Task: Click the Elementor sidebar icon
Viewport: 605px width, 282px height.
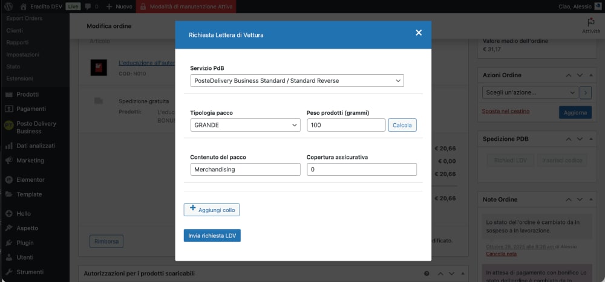Action: (x=9, y=180)
